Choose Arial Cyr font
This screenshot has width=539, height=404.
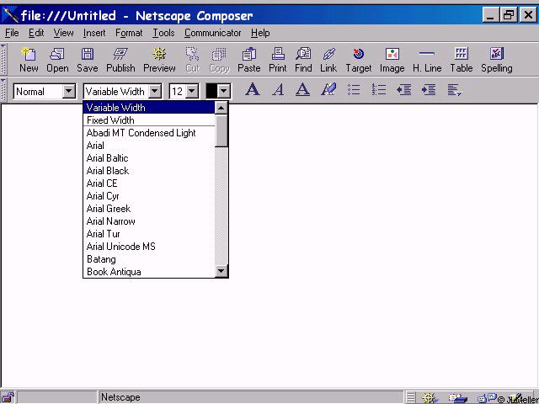point(149,196)
